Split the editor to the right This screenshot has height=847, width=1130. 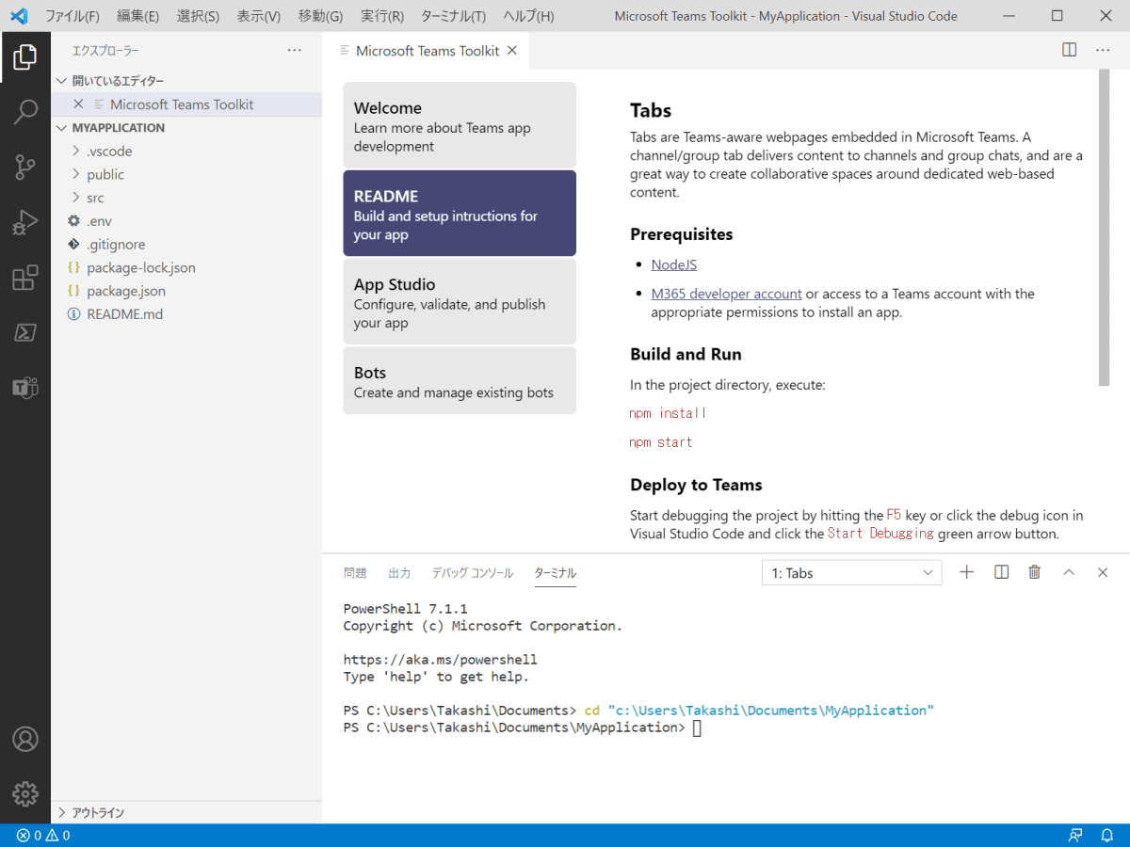[x=1070, y=50]
